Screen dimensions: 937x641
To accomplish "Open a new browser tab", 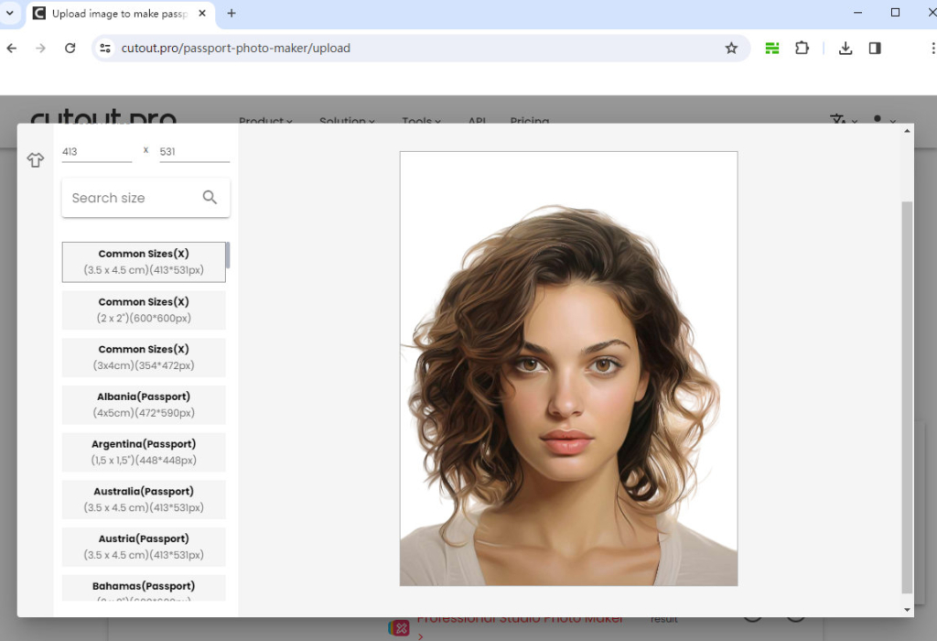I will (232, 13).
